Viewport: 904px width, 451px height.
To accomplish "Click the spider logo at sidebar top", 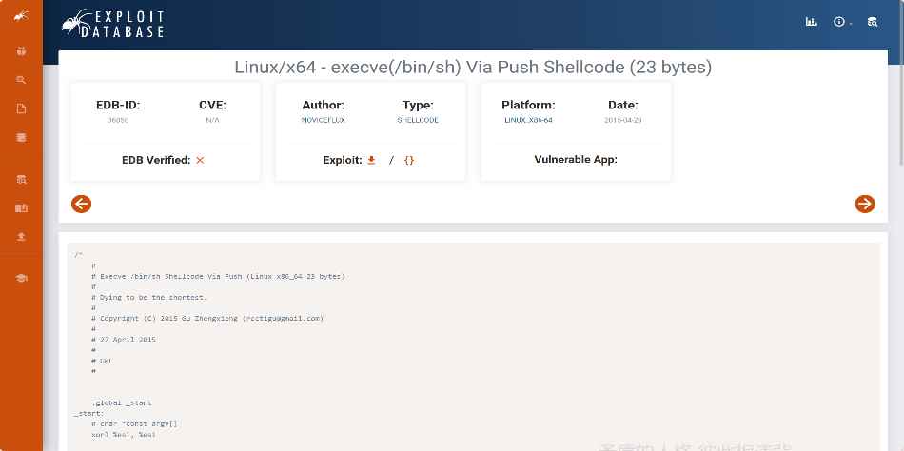I will (x=21, y=16).
